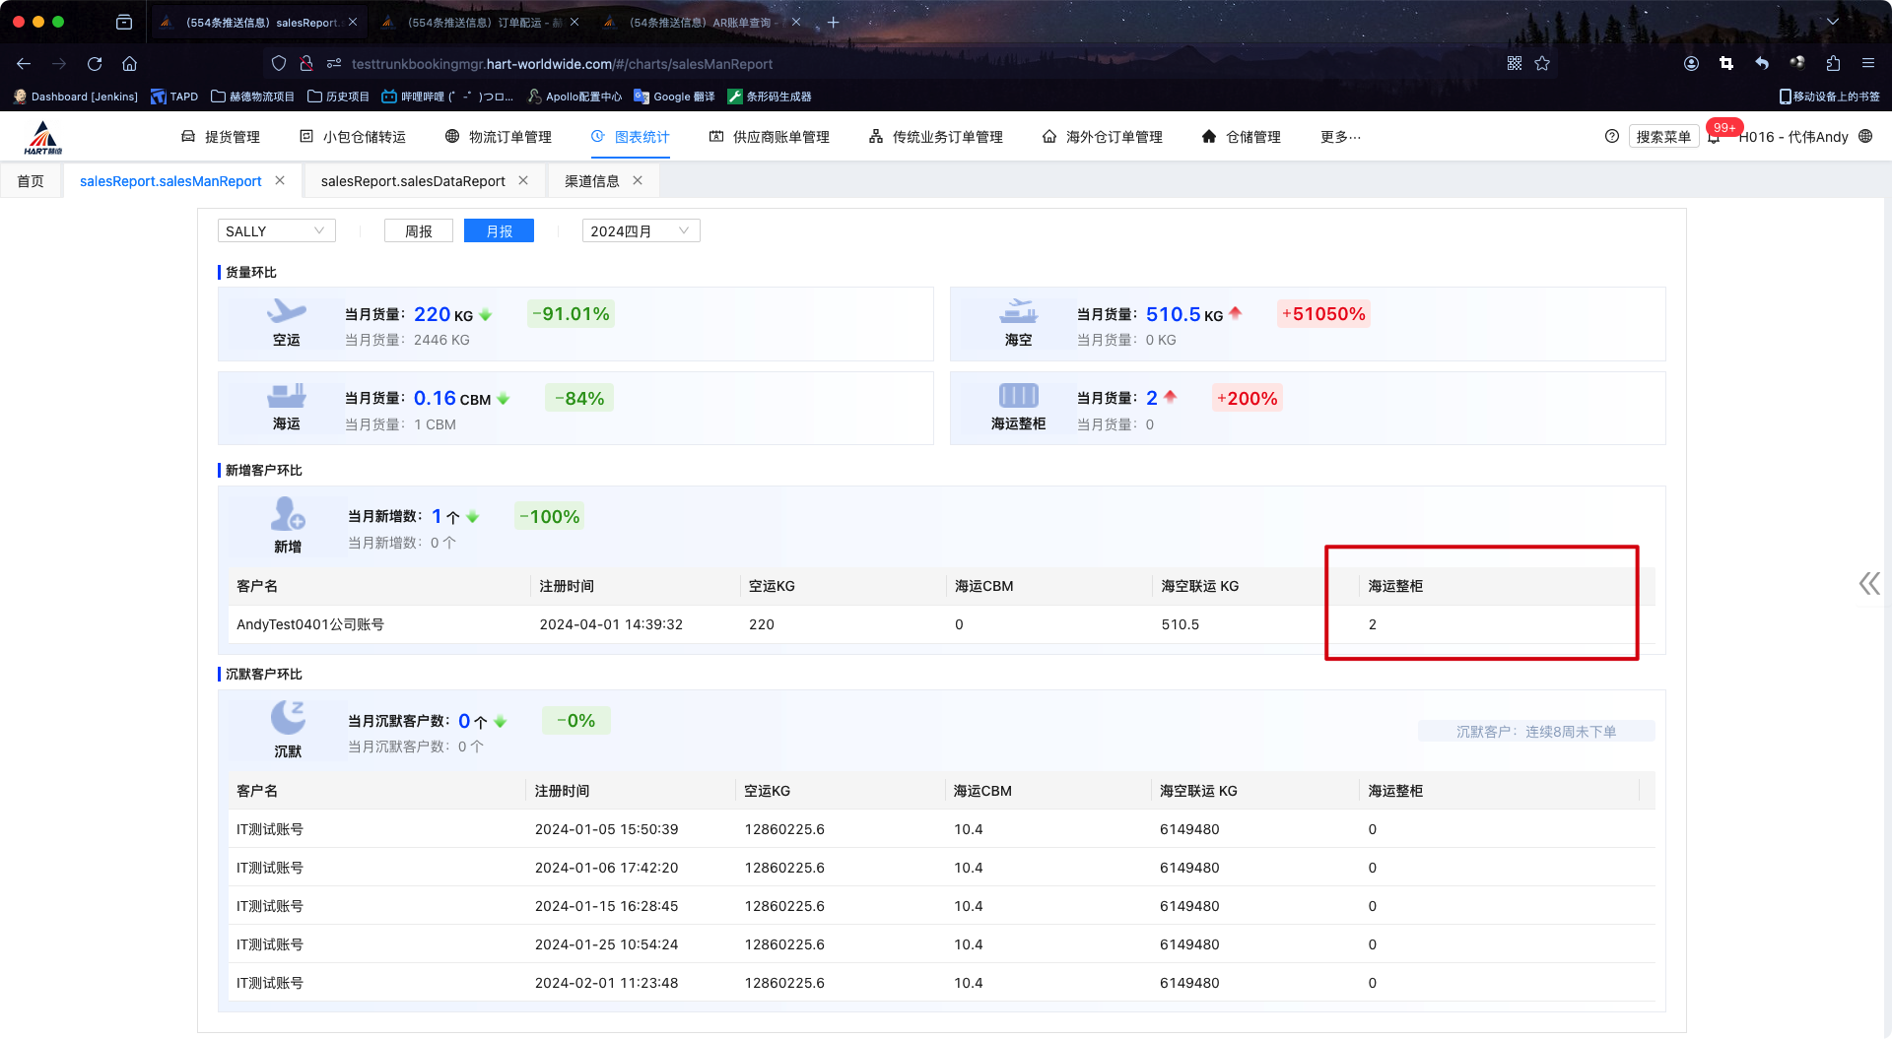Open the SALLY salesperson dropdown
Screen dimensions: 1892x1039
point(276,231)
